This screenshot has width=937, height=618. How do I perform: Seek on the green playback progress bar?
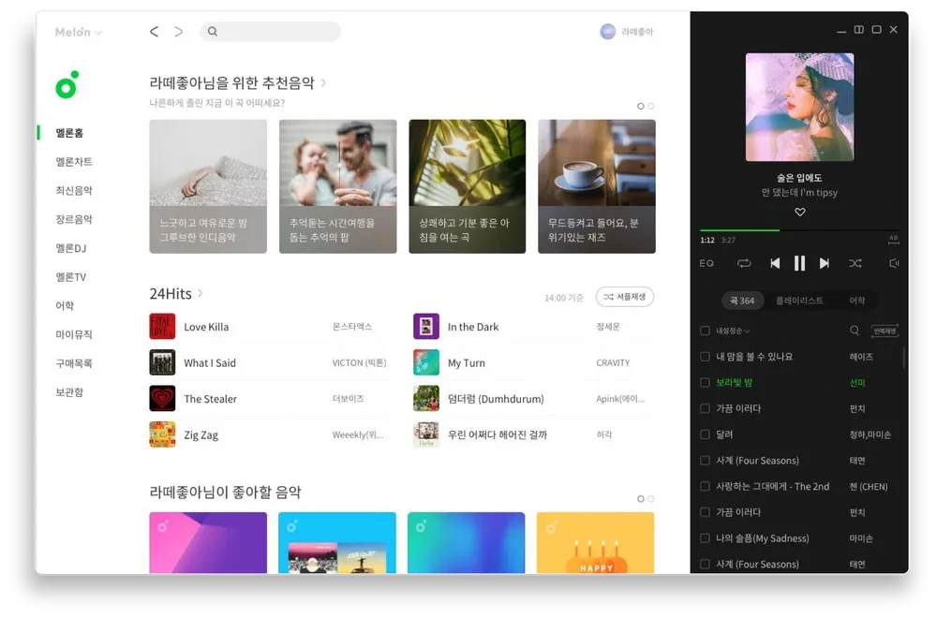799,230
